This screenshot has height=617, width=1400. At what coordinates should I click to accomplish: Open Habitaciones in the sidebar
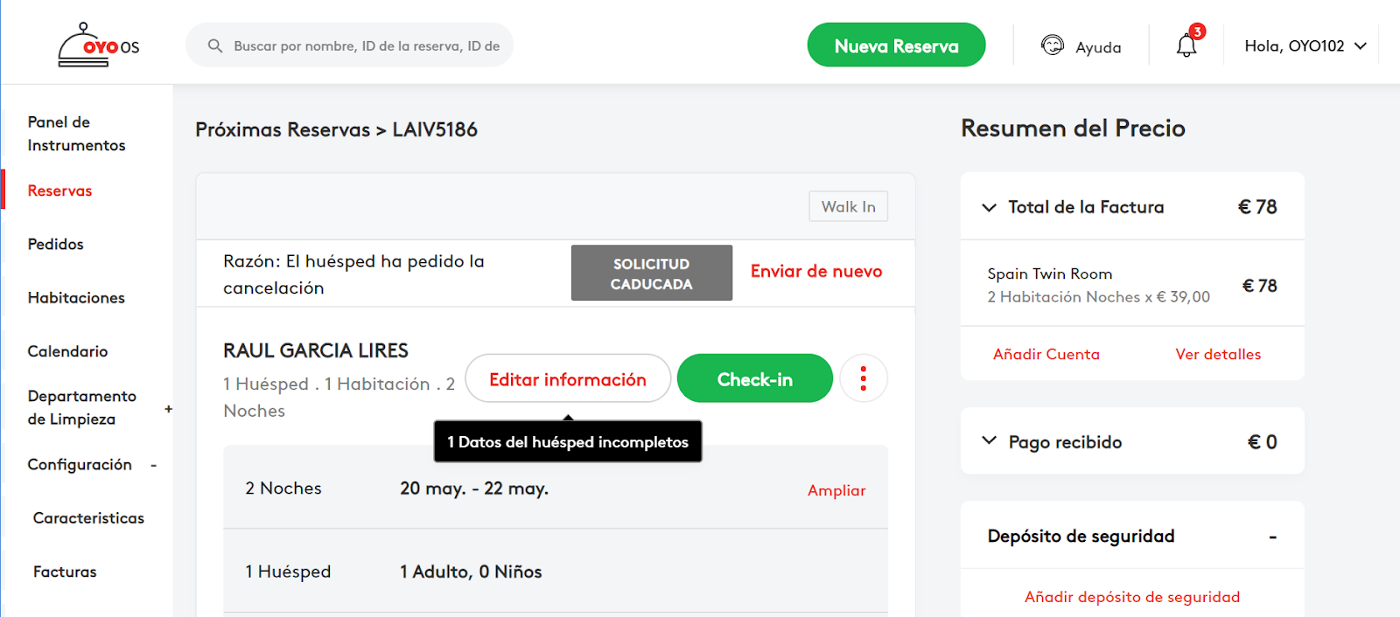[x=76, y=298]
